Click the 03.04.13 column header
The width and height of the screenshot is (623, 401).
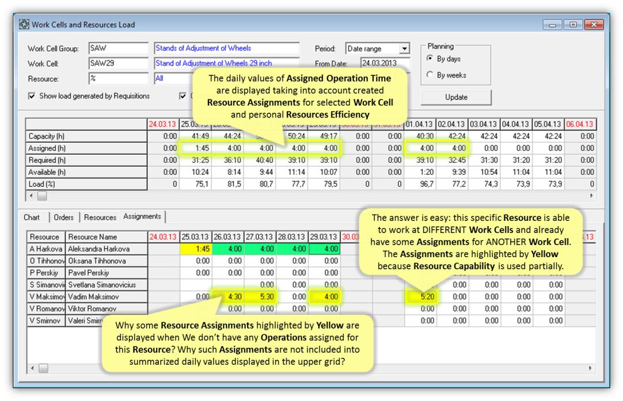pos(484,124)
